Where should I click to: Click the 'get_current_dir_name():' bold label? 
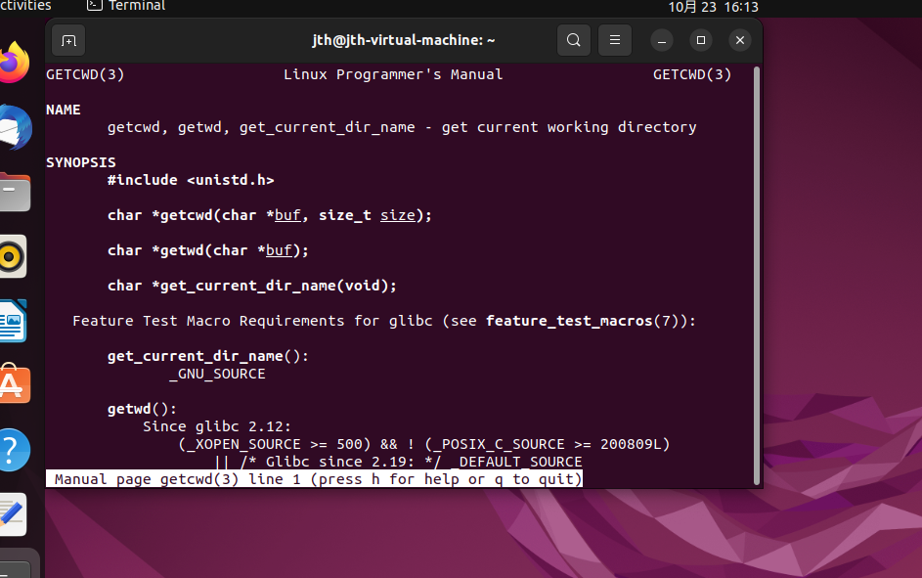coord(208,356)
